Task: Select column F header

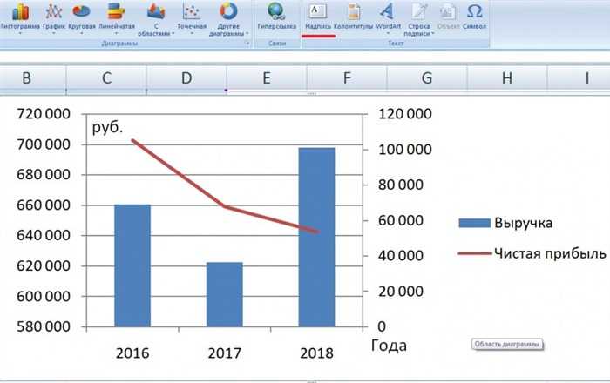Action: 347,79
